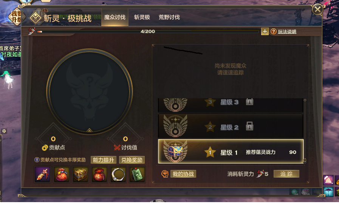Click the fist icon beside 我的协战
Screen dimensions: 339x204
[165, 174]
